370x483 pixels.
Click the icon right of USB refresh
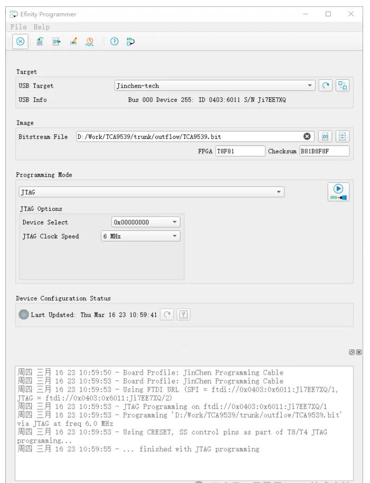click(x=343, y=85)
